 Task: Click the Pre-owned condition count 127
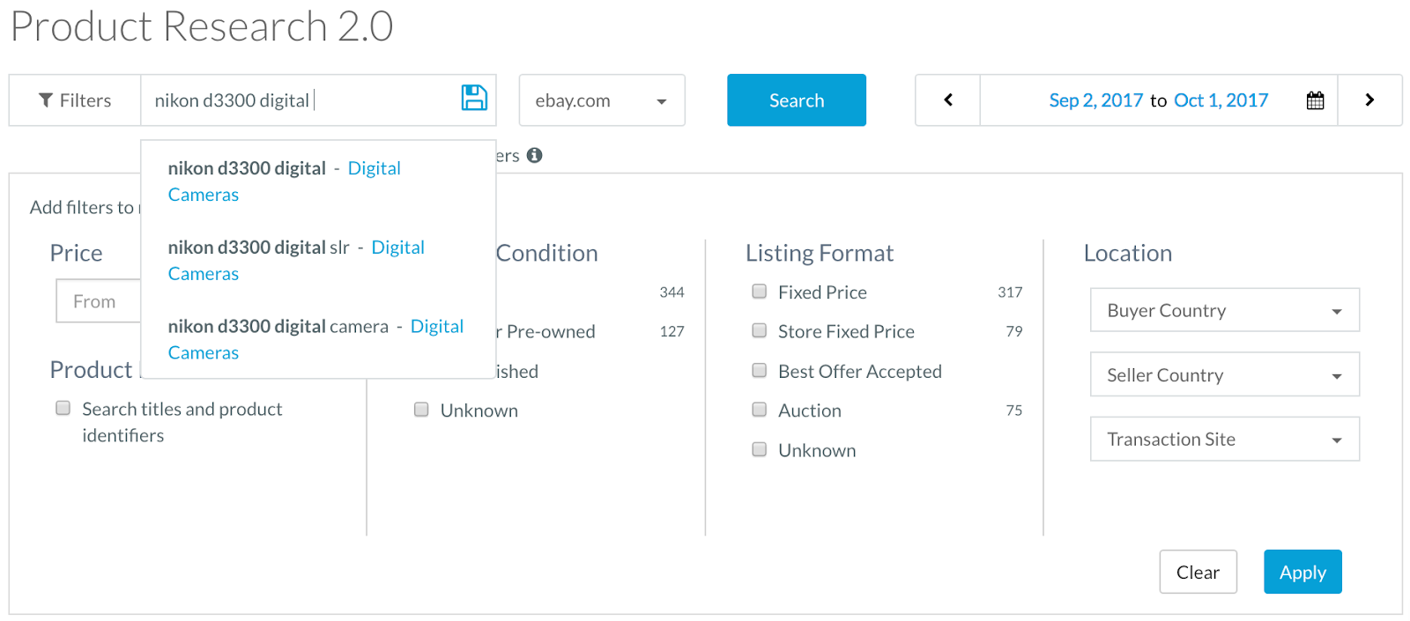tap(672, 331)
